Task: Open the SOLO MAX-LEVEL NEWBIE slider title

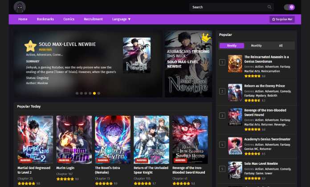Action: point(67,44)
